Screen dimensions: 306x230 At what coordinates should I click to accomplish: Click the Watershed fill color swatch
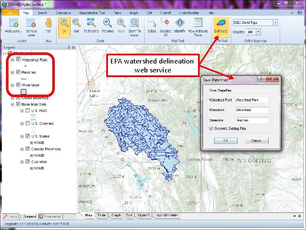(23, 92)
